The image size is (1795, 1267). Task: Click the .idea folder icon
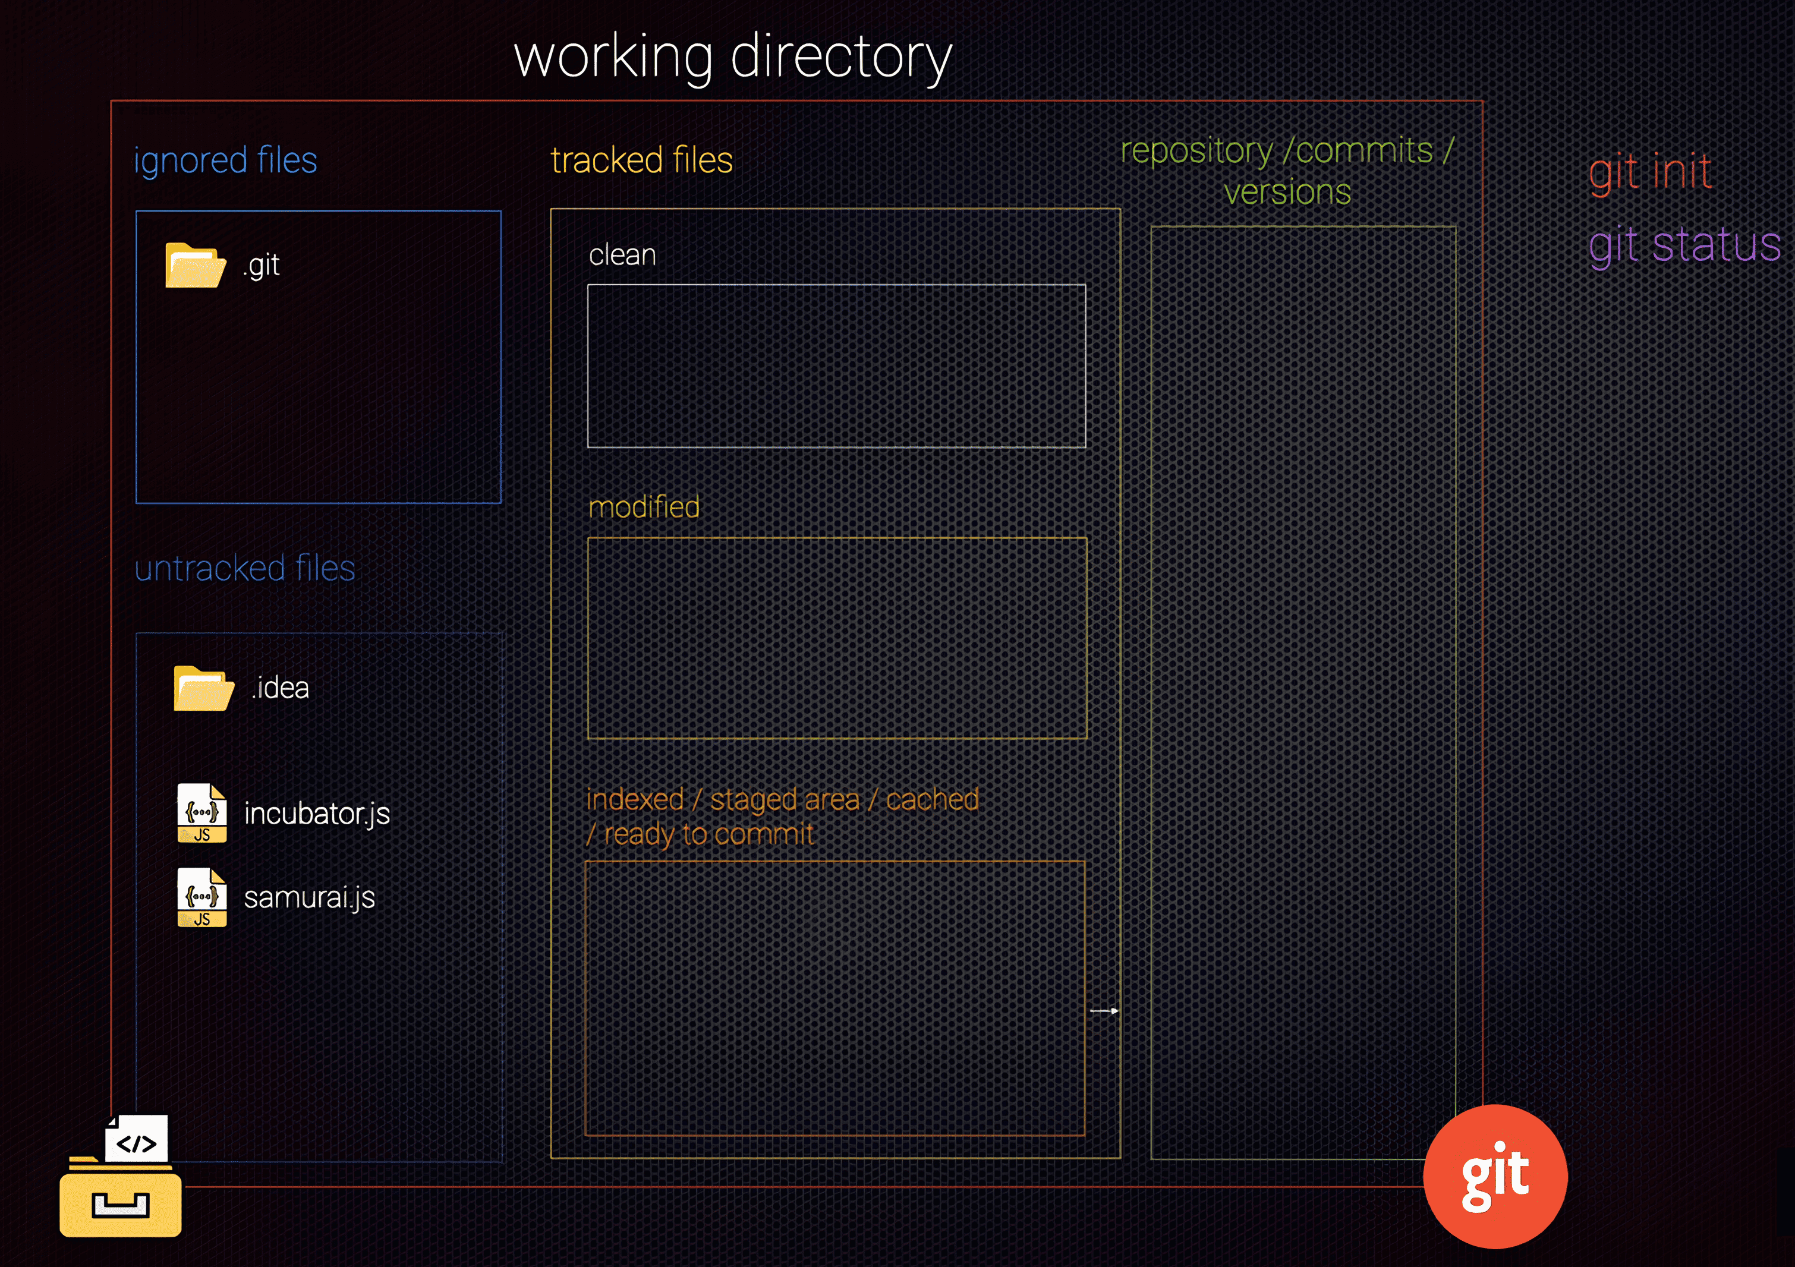(x=203, y=689)
